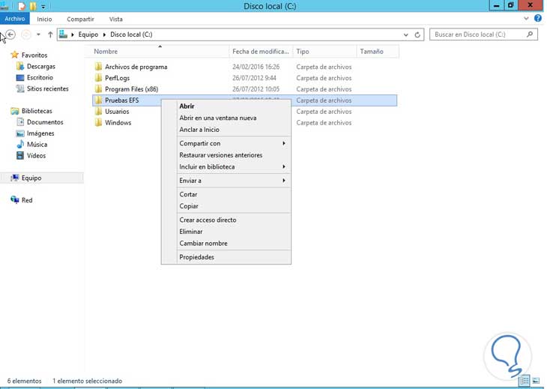Image resolution: width=547 pixels, height=389 pixels.
Task: Choose Anclar a Inicio
Action: [x=226, y=130]
